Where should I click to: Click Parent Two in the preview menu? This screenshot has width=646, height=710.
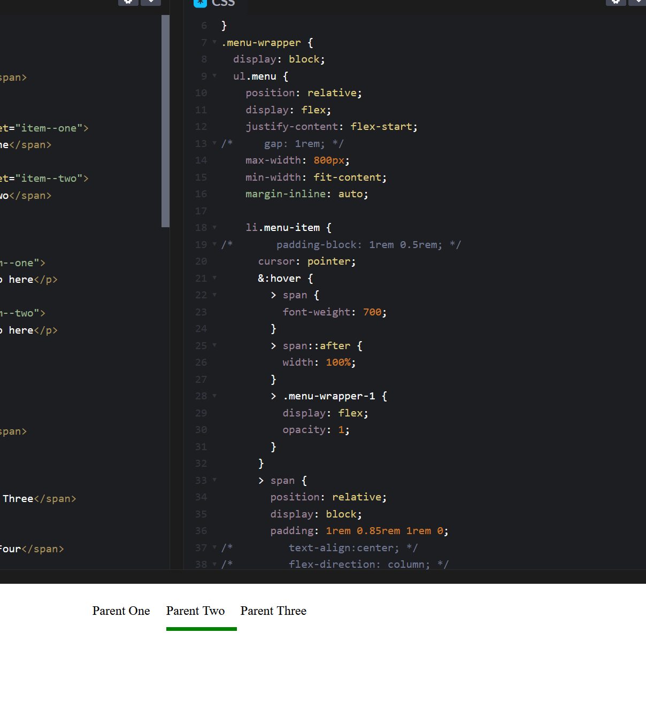click(x=195, y=611)
